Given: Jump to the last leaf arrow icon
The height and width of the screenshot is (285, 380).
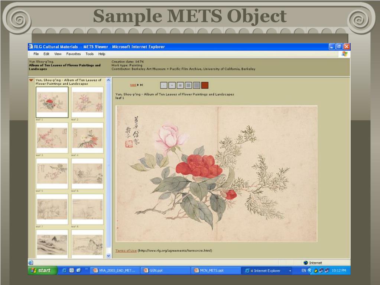Looking at the screenshot, I should [x=142, y=85].
